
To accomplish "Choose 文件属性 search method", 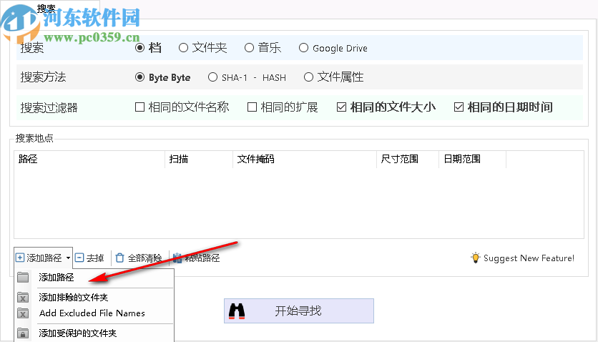I will (308, 77).
